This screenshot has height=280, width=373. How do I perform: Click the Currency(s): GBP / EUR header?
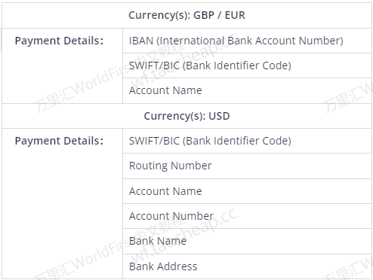pos(186,15)
